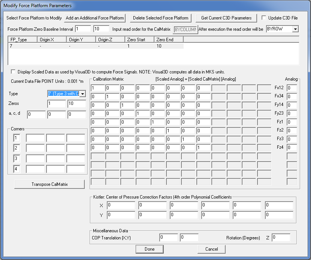This screenshot has width=311, height=260.
Task: Click Kistler Y fourth coefficient field
Action: [x=215, y=215]
